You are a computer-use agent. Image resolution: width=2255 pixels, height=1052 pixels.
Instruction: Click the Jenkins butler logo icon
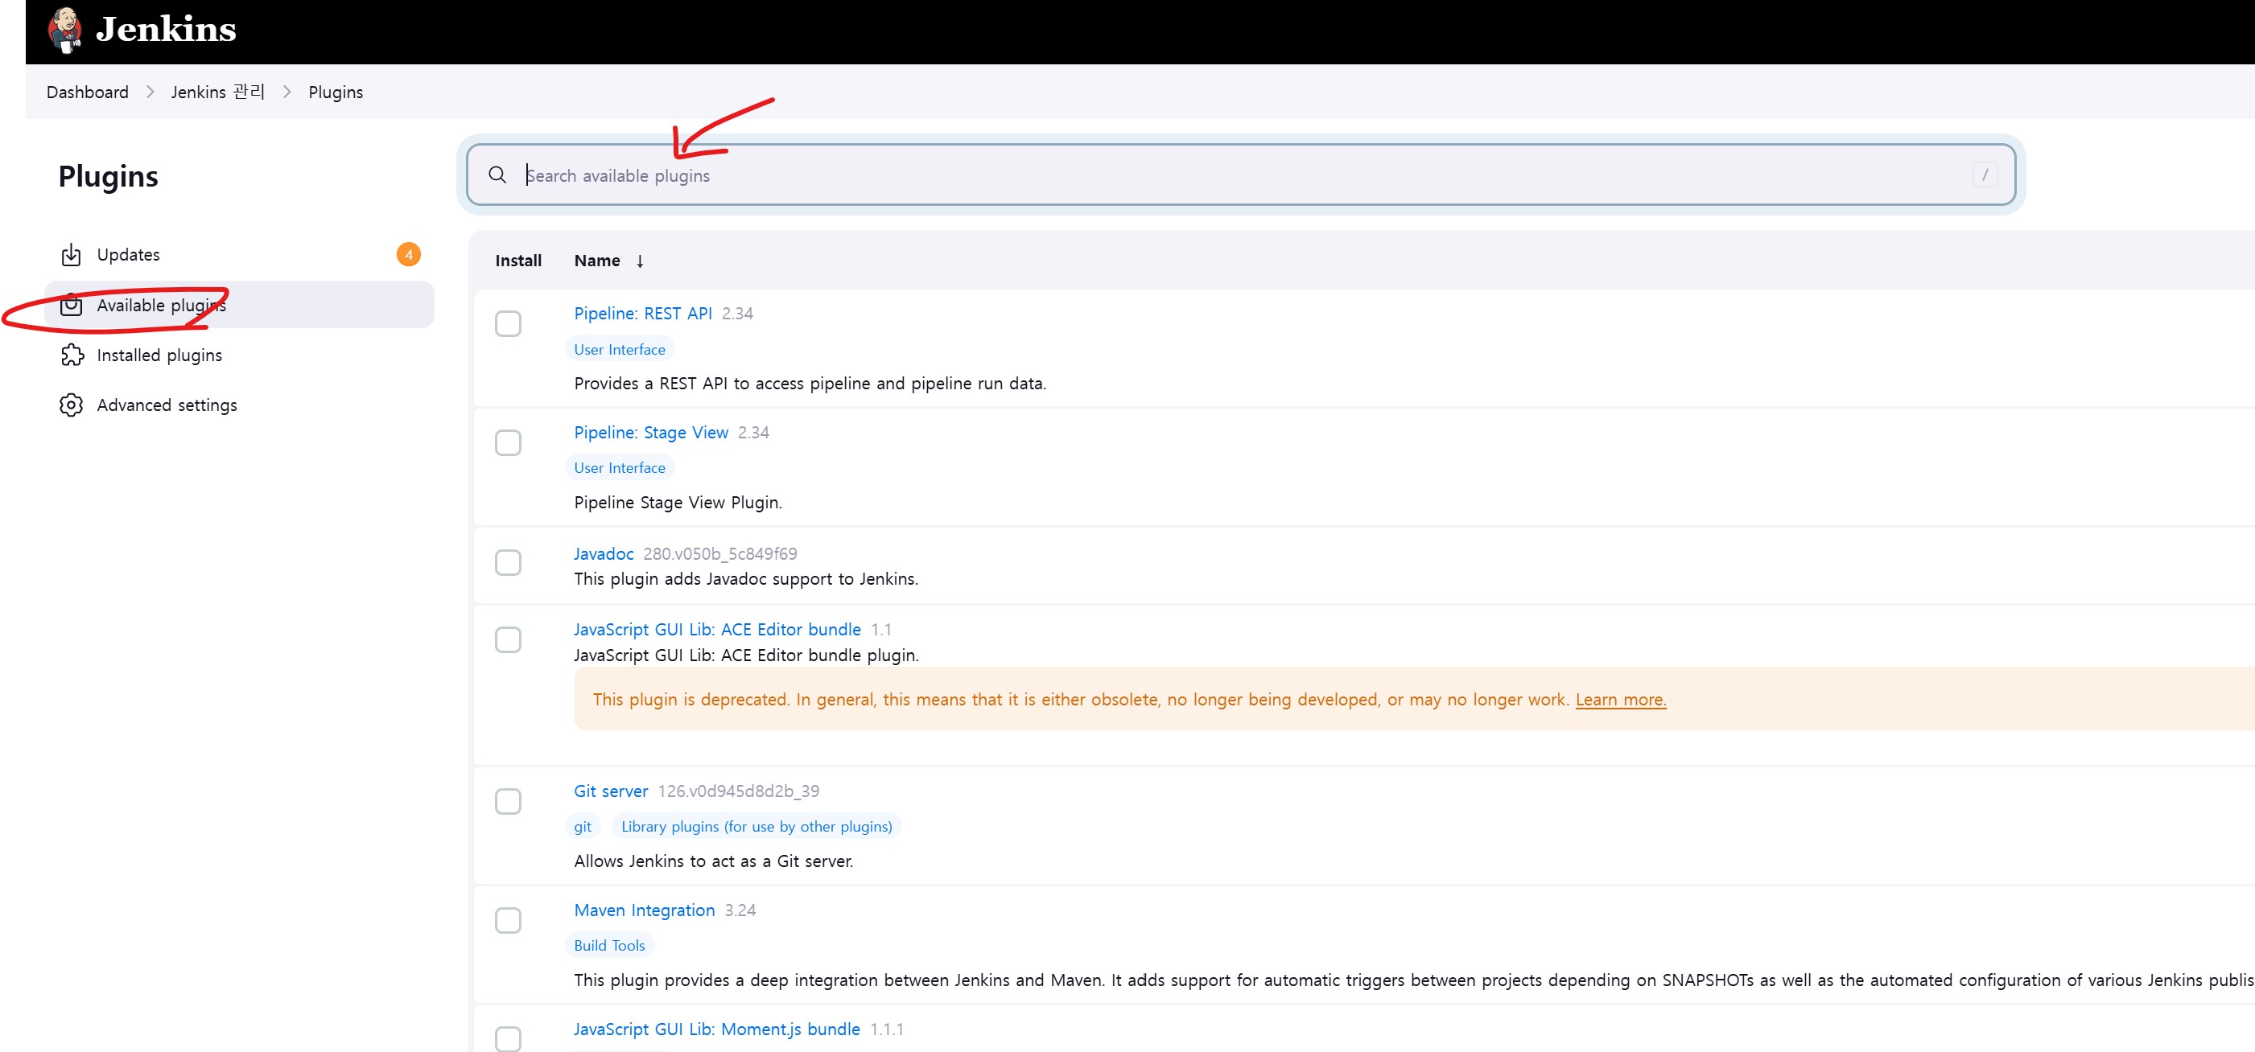point(66,30)
